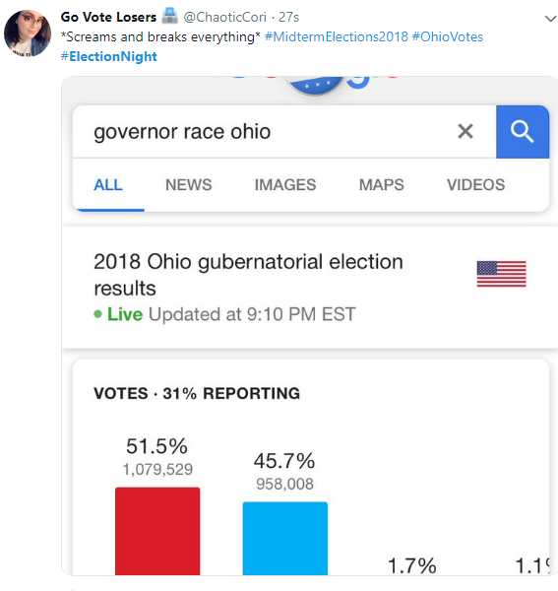The height and width of the screenshot is (591, 558).
Task: Open ChaoticCori's profile avatar
Action: pos(28,33)
